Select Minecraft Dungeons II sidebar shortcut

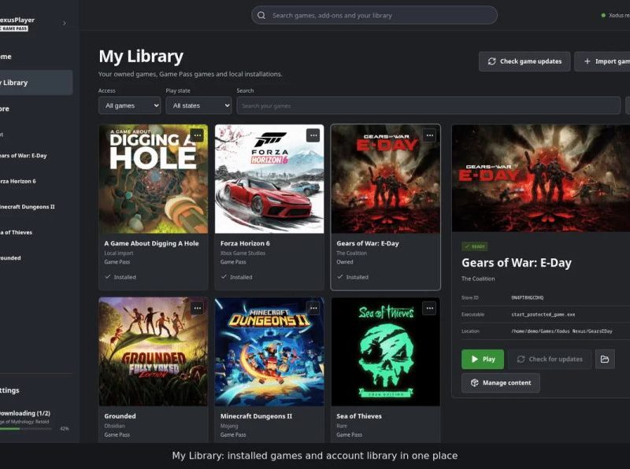point(28,207)
